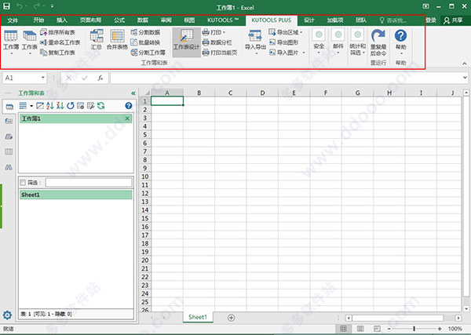Screen dimensions: 471x335
Task: Switch to the 页面布局 tab
Action: click(90, 20)
